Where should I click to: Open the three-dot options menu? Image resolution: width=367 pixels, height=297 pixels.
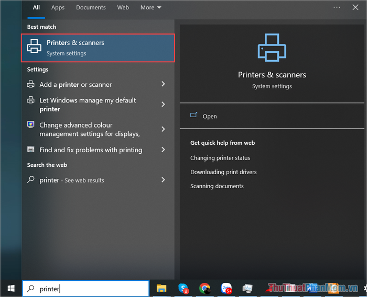point(337,7)
